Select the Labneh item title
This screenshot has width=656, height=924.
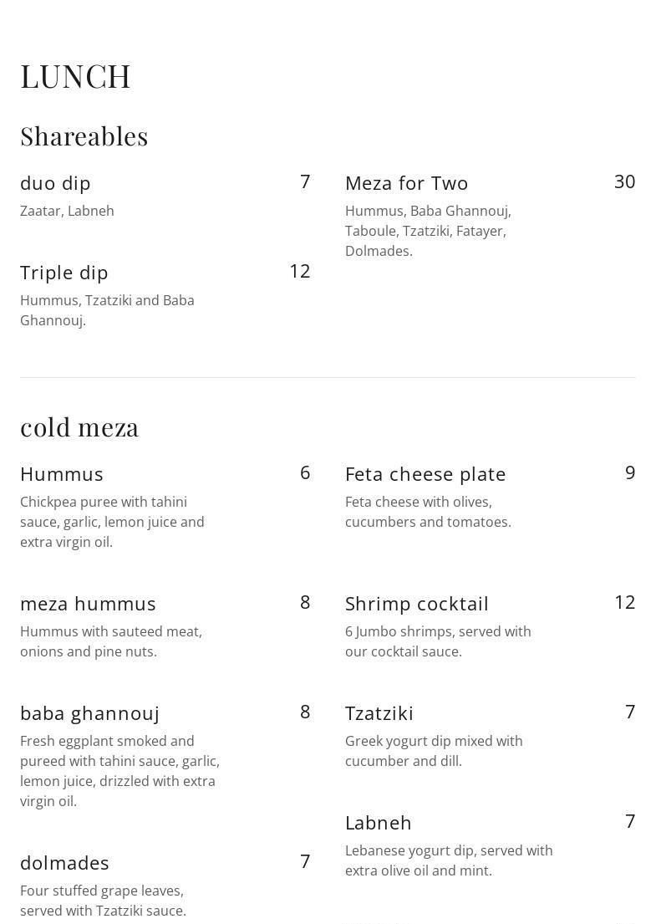click(379, 823)
